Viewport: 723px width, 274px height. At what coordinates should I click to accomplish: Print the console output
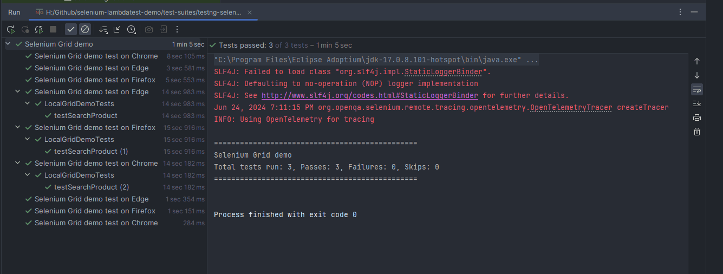click(x=697, y=118)
